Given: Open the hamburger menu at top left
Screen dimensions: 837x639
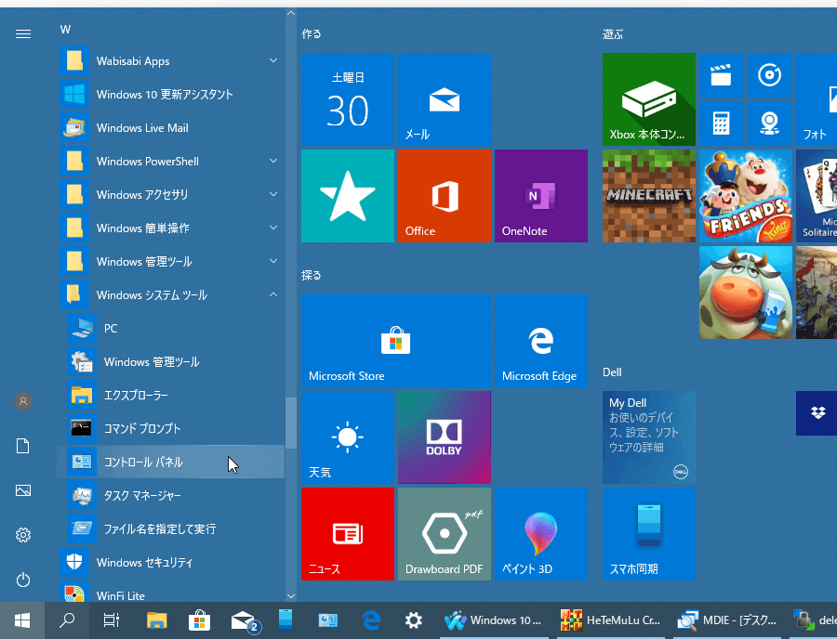Looking at the screenshot, I should (x=23, y=34).
